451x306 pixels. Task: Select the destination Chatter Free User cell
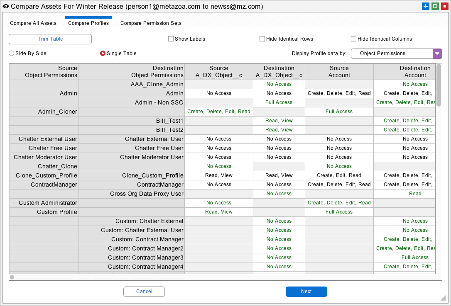point(132,148)
